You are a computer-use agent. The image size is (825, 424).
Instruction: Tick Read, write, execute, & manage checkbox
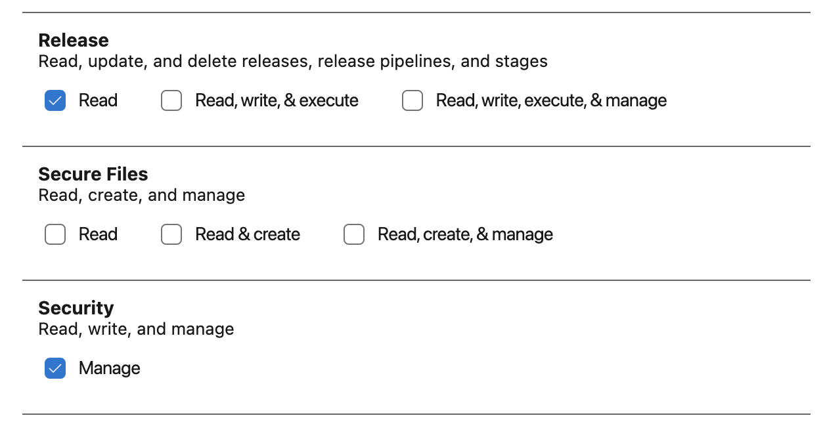412,100
